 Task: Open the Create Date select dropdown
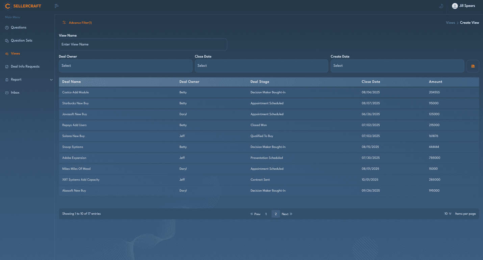[397, 66]
